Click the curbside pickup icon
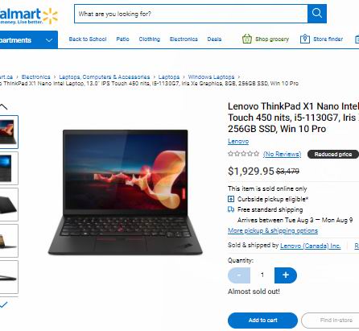The image size is (359, 331). (231, 199)
